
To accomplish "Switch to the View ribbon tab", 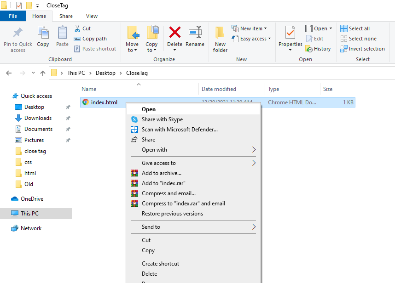I will tap(92, 16).
